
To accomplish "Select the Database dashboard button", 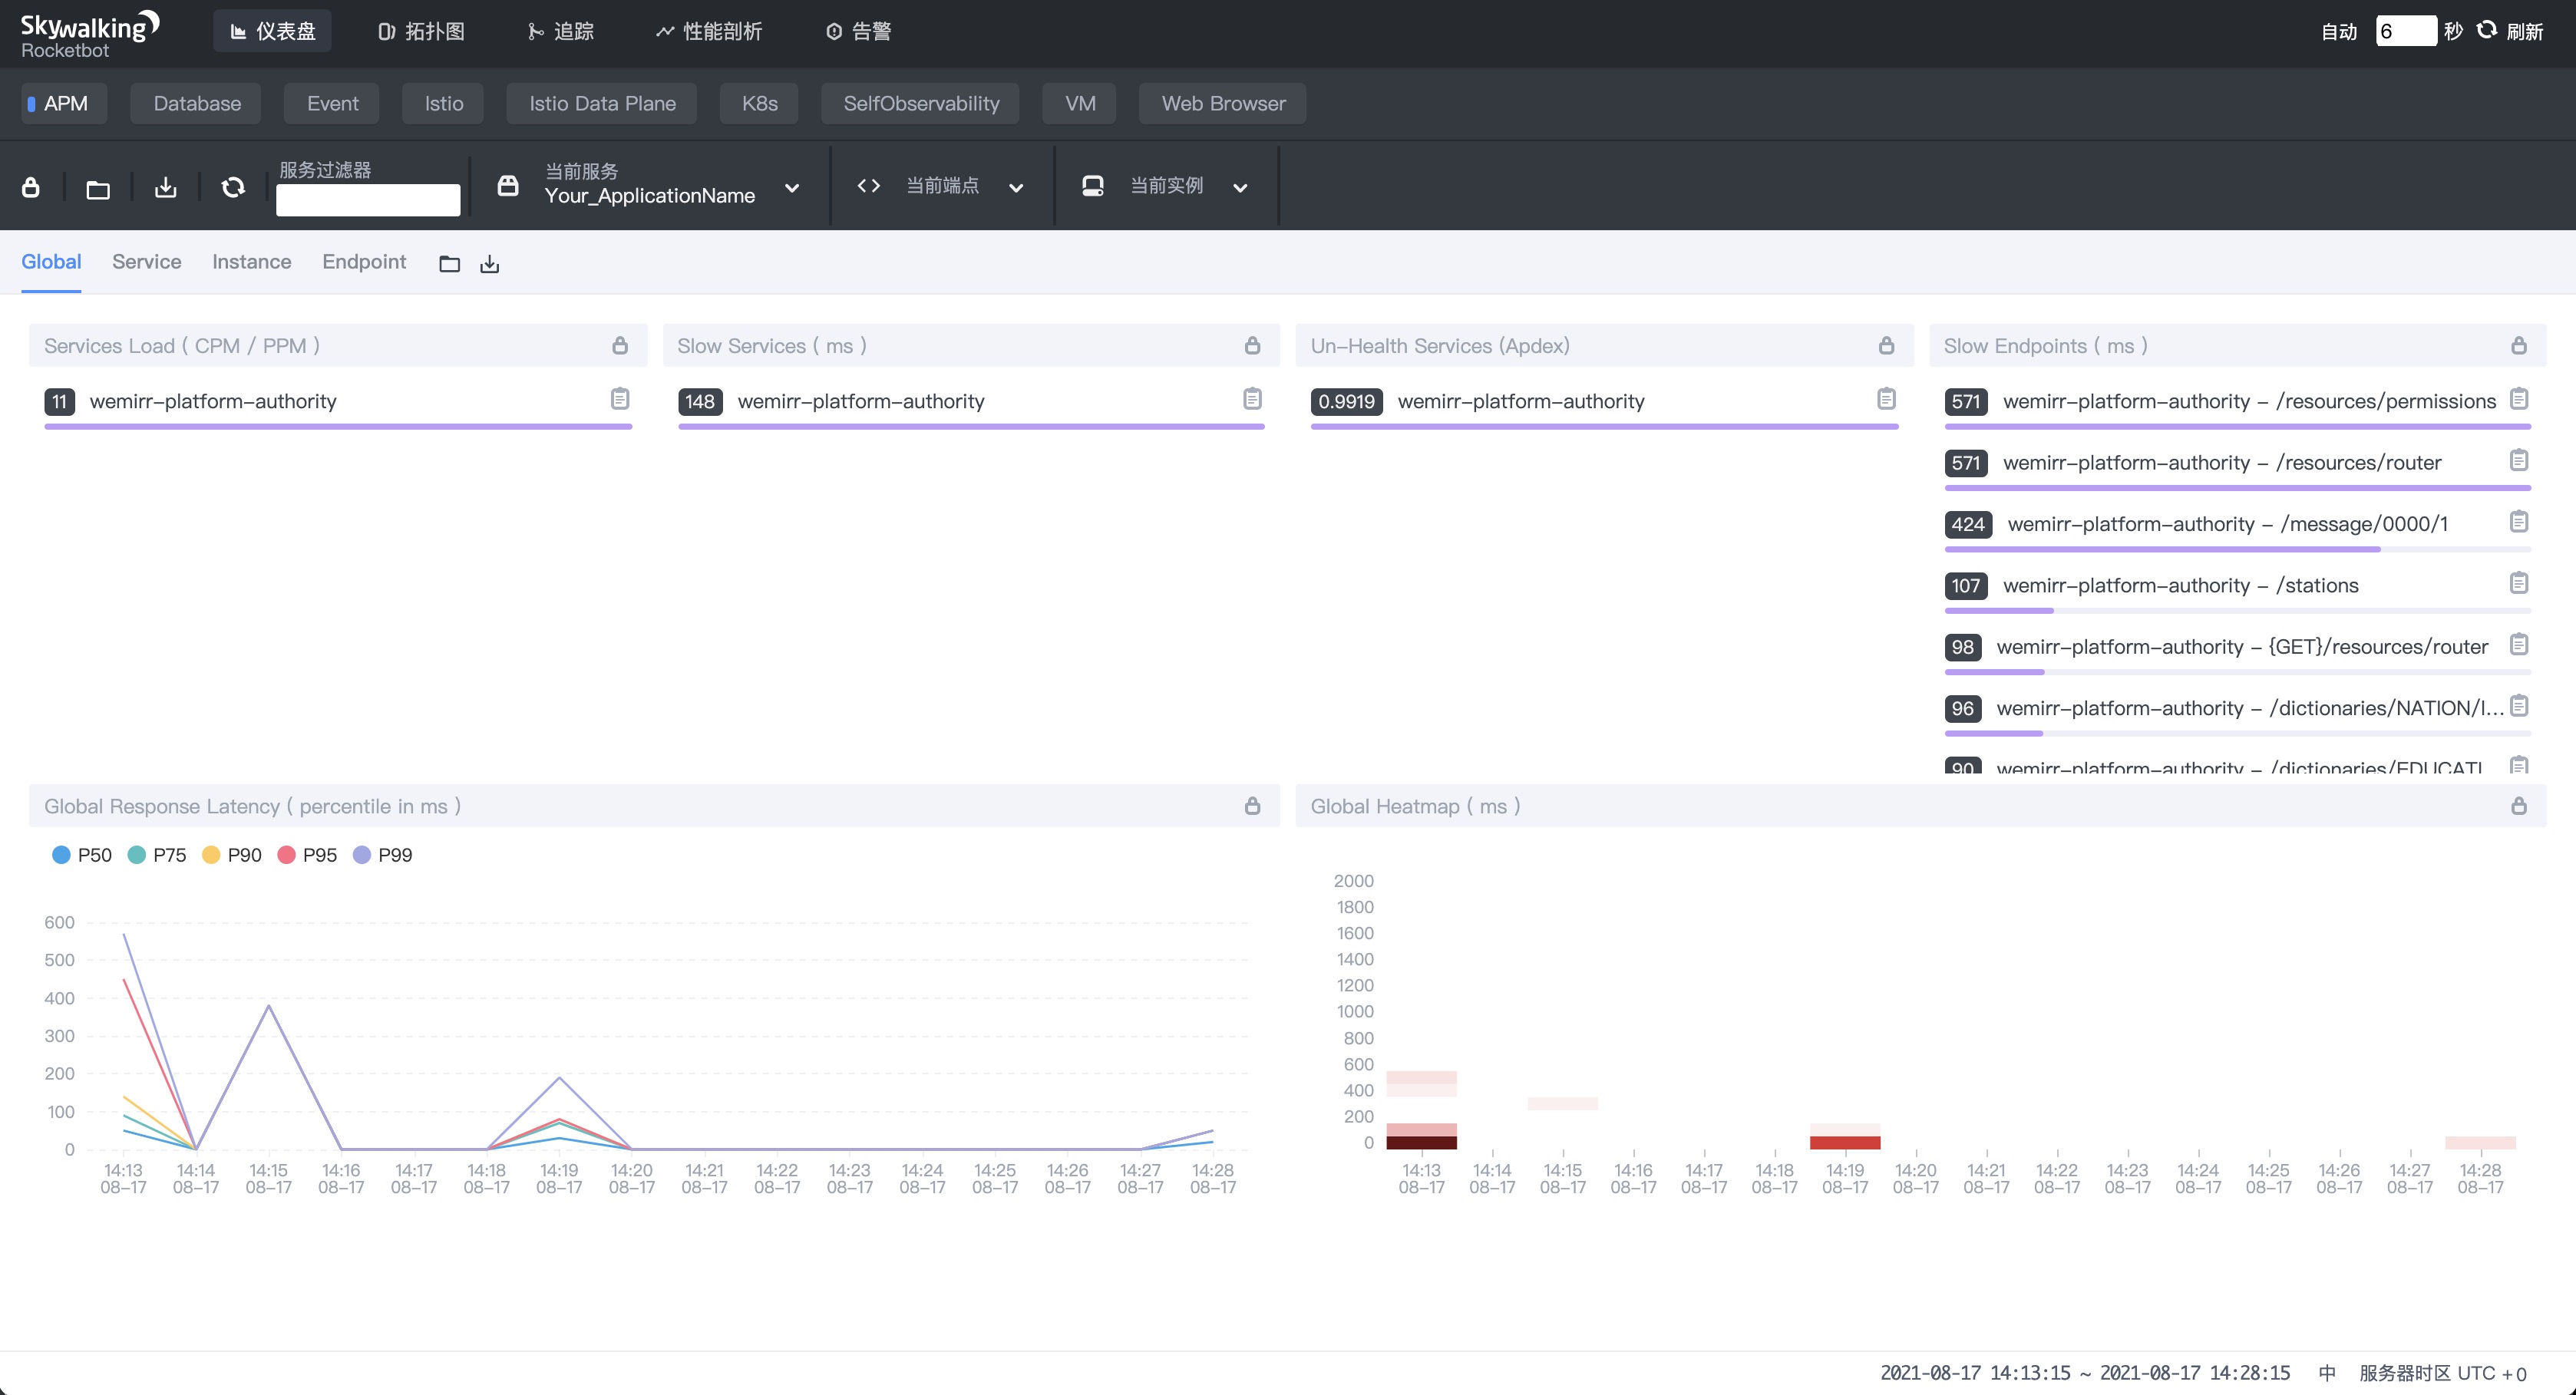I will coord(197,104).
